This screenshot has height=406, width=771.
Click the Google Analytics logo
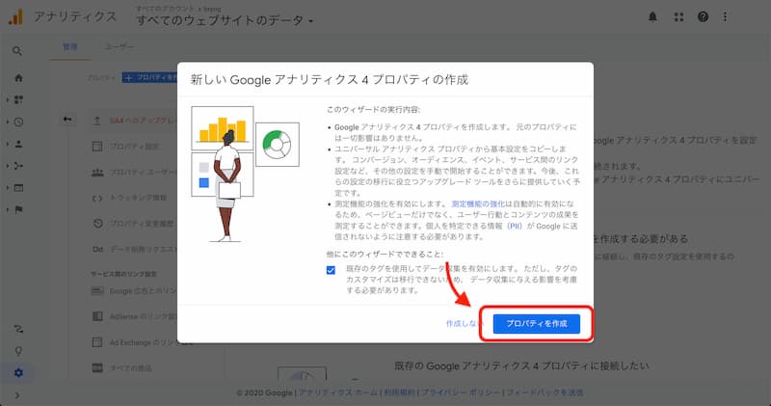15,16
